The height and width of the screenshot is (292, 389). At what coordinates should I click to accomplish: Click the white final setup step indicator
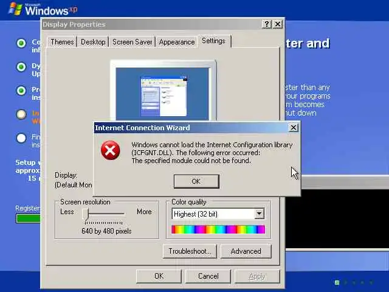(x=21, y=138)
